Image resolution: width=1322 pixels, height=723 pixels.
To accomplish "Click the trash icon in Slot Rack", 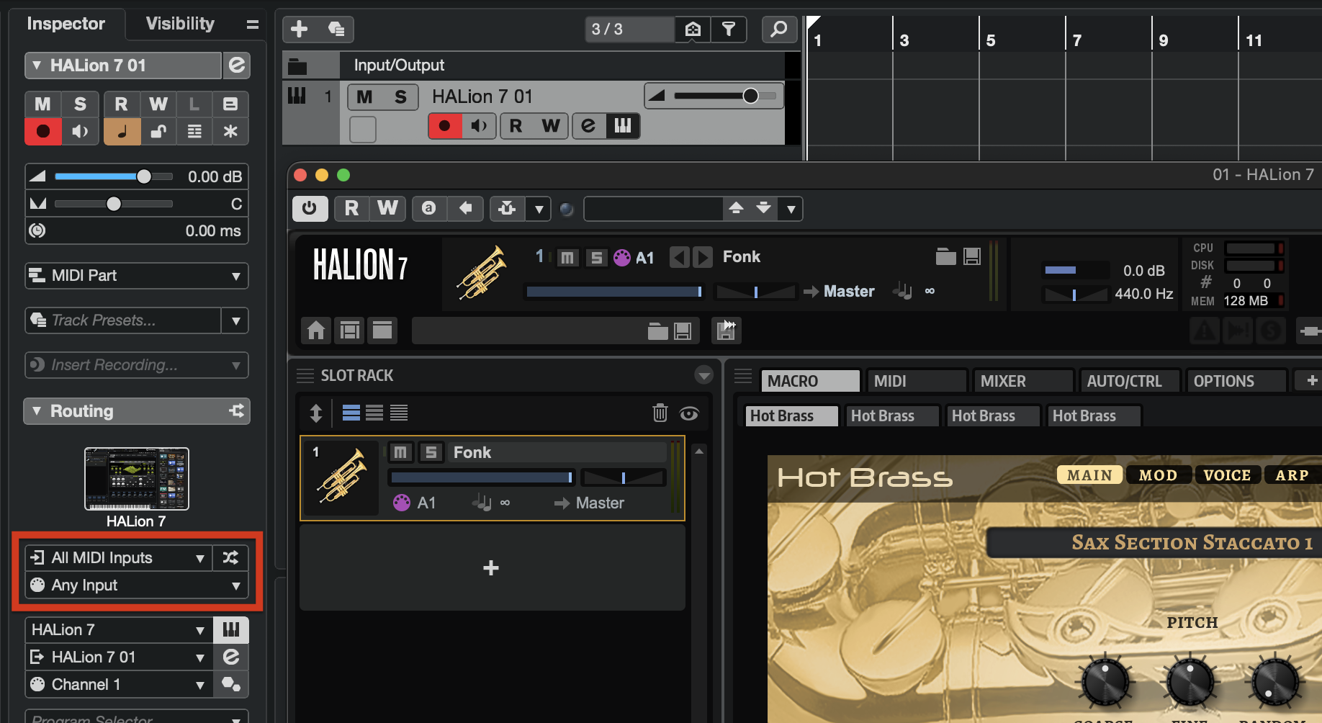I will click(x=660, y=413).
